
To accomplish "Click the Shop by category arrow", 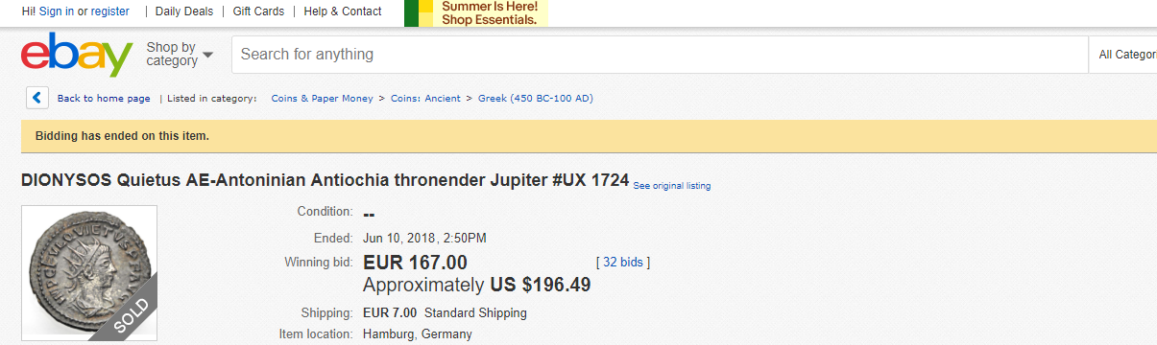I will pyautogui.click(x=207, y=55).
